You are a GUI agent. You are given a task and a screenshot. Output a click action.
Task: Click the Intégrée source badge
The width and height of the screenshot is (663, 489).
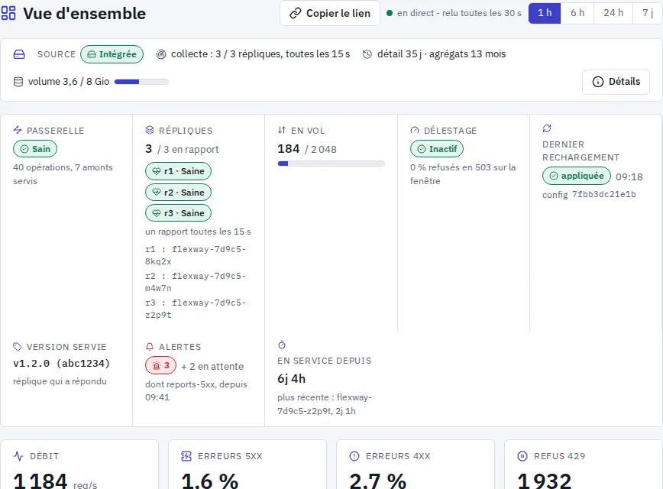point(112,54)
